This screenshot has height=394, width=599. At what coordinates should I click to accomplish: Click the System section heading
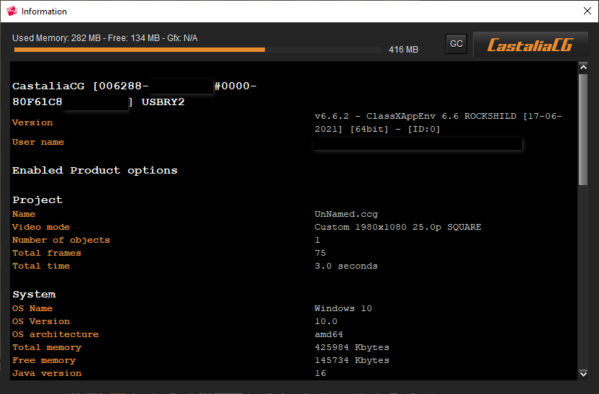[34, 295]
